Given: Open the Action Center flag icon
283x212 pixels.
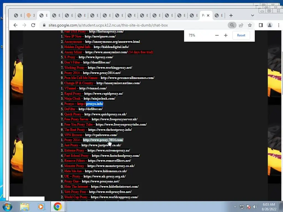Looking at the screenshot, I should [248, 207].
